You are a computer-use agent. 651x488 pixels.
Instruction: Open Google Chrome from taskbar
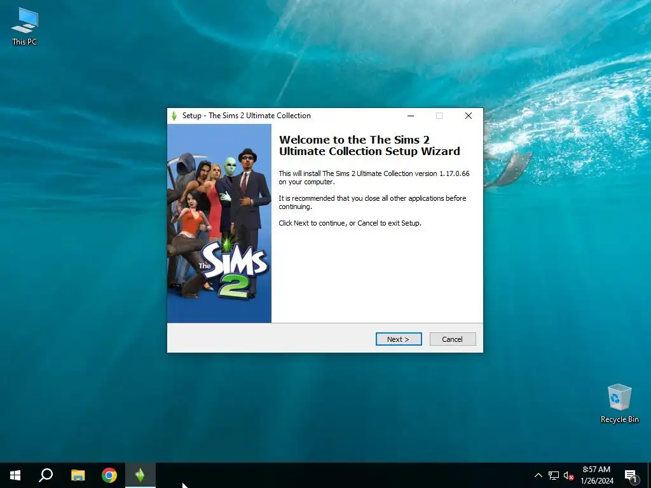pyautogui.click(x=109, y=475)
